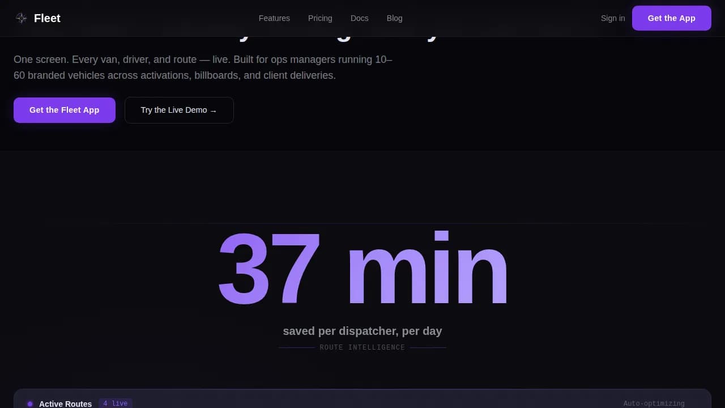Click the Fleet wordmark in the header
This screenshot has height=408, width=725.
[x=47, y=18]
